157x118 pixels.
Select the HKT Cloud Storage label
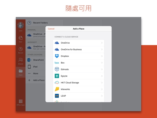click(x=70, y=83)
